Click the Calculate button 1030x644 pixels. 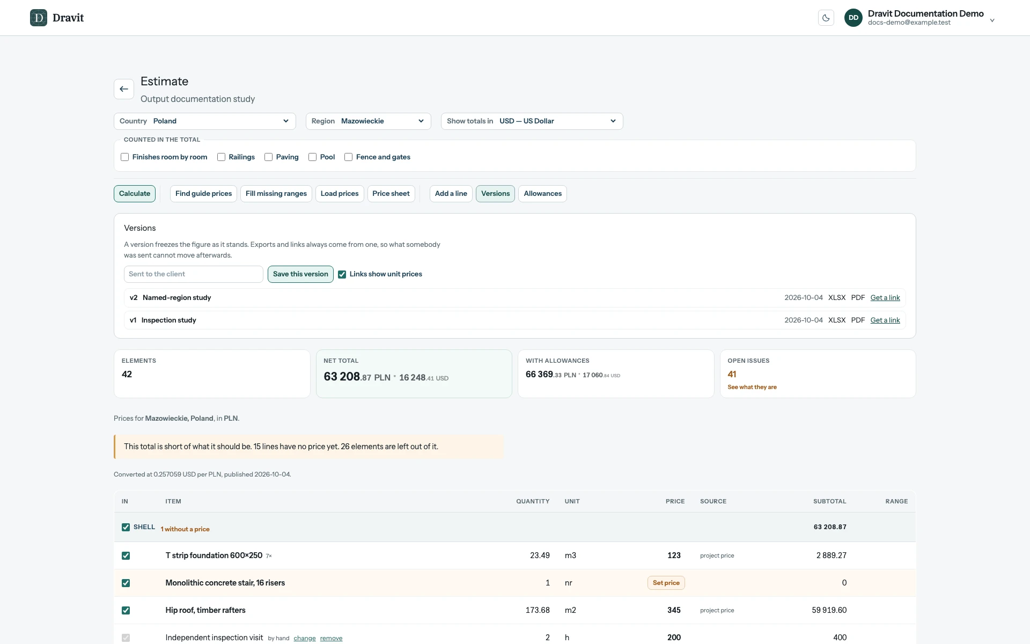(x=135, y=194)
